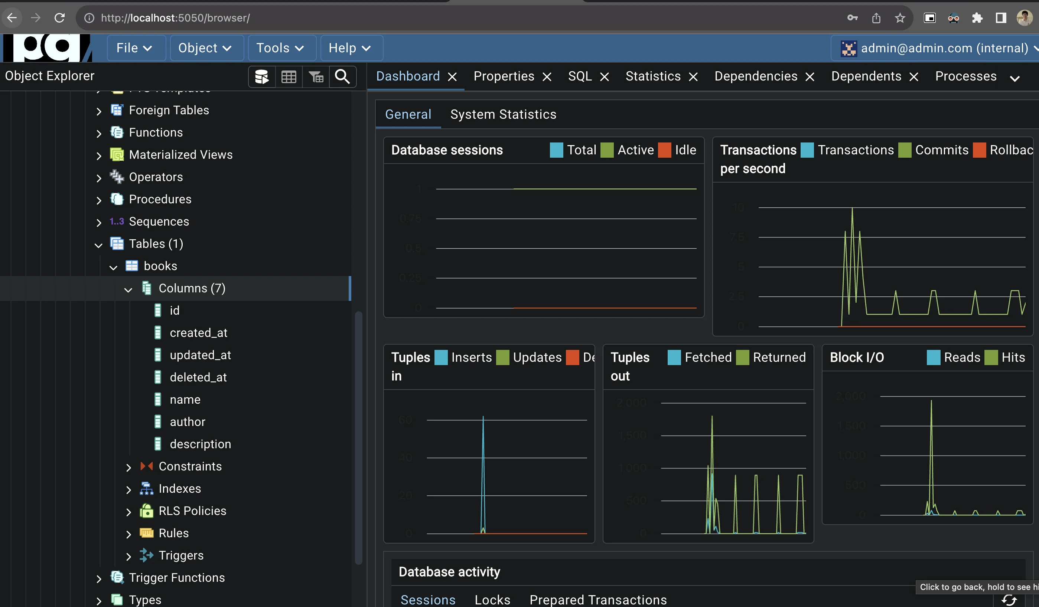
Task: Click the password key icon in address bar
Action: click(x=852, y=18)
